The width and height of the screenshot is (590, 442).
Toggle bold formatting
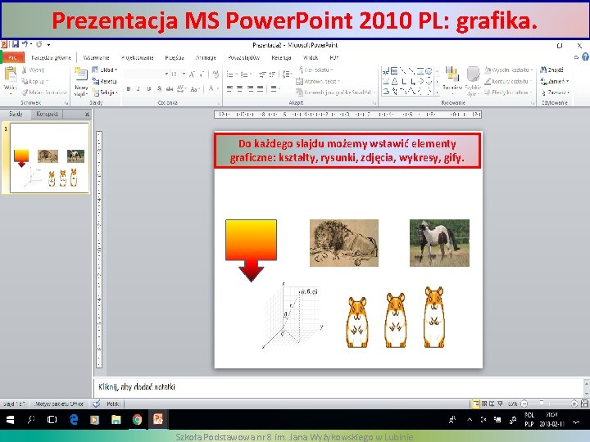click(x=129, y=88)
